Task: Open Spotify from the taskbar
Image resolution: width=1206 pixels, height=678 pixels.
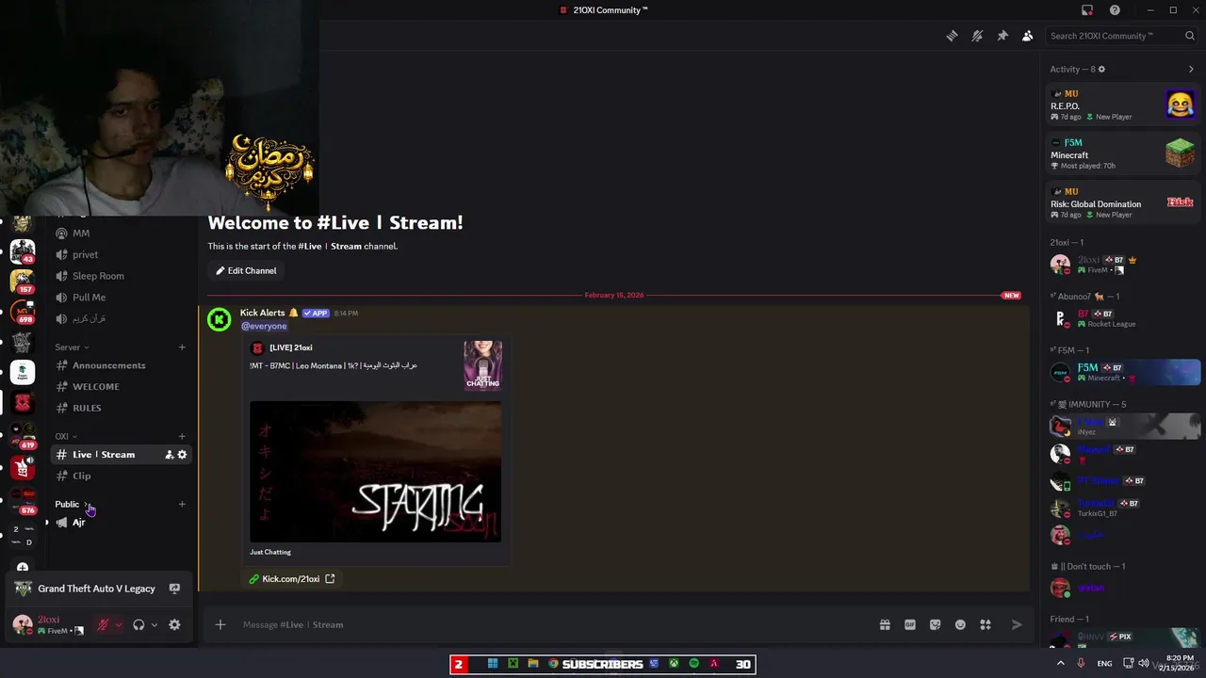Action: [x=694, y=664]
